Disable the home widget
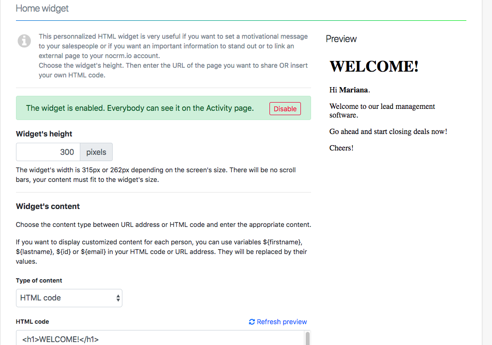The height and width of the screenshot is (345, 492). tap(285, 109)
